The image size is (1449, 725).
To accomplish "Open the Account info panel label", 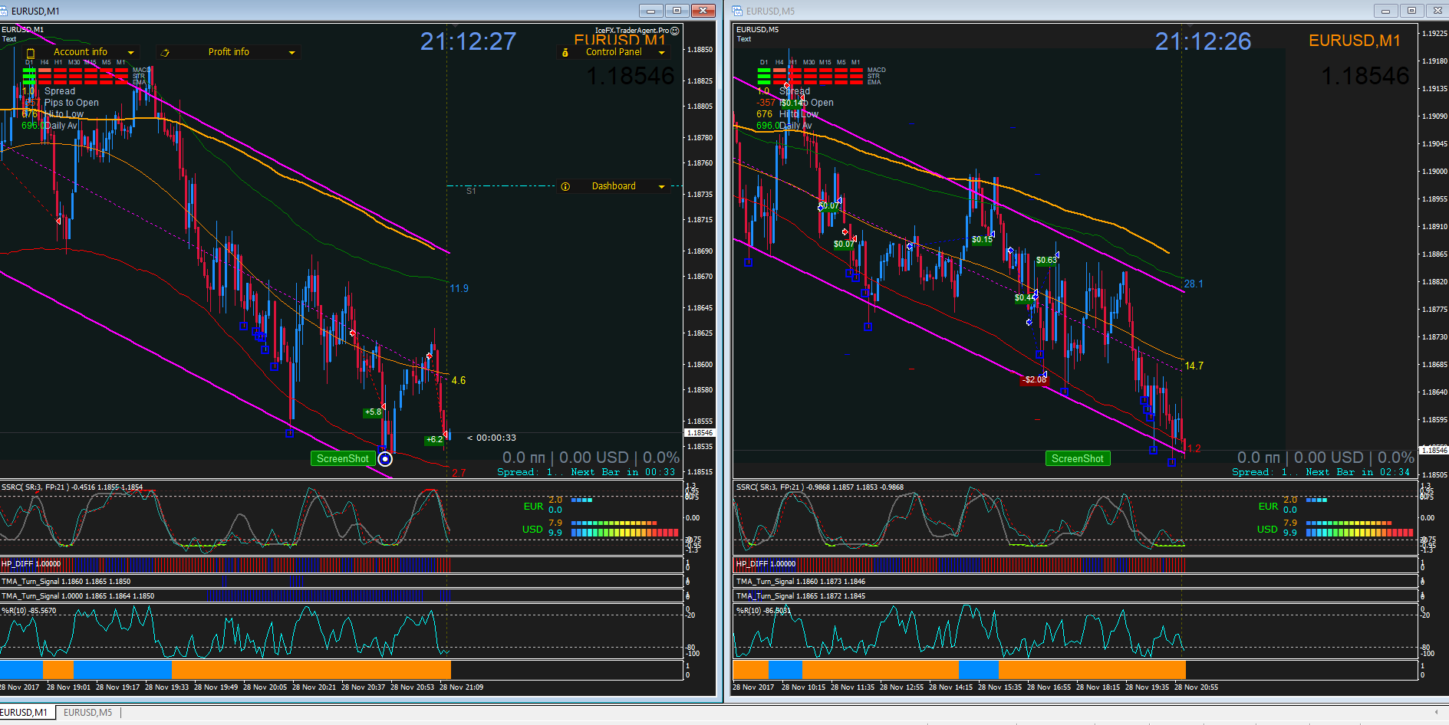I will tap(81, 52).
